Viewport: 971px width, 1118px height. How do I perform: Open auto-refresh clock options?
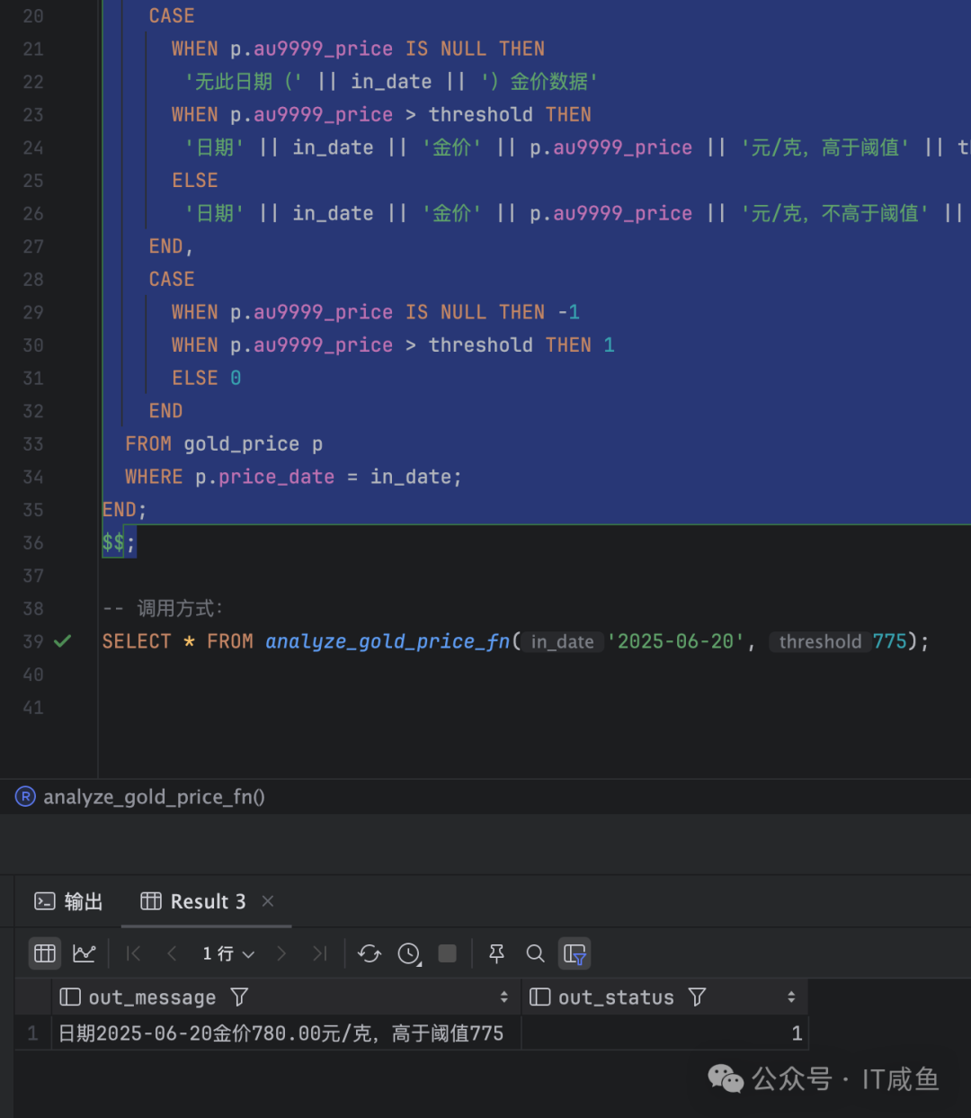410,953
